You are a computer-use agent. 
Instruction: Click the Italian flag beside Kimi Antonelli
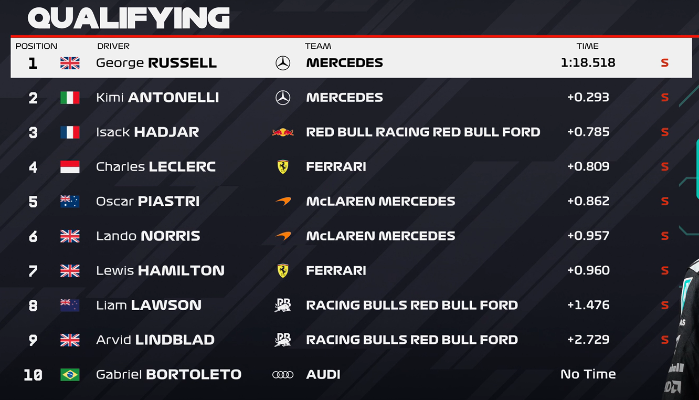click(70, 98)
